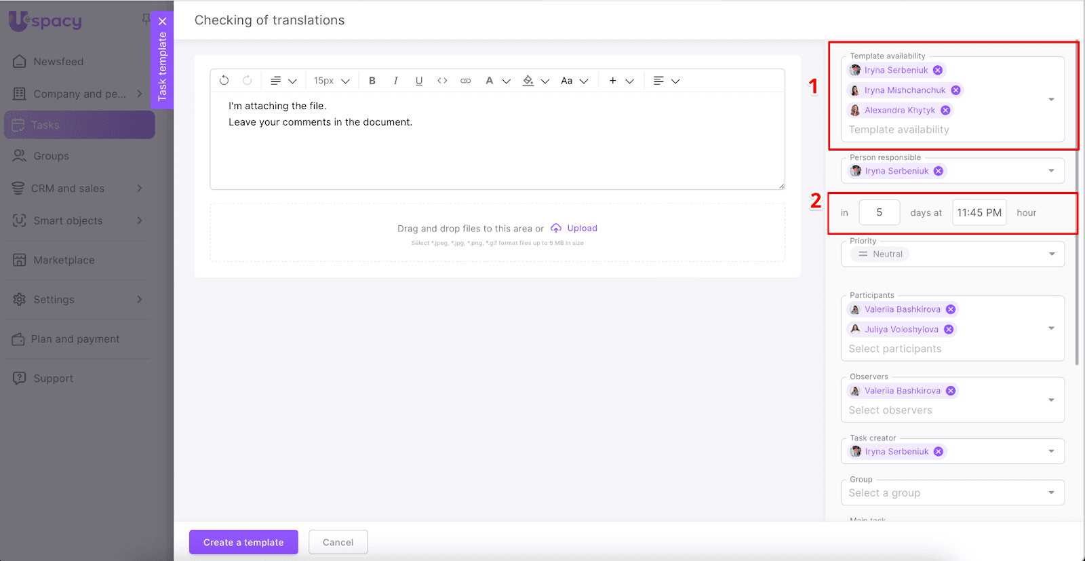Open the Select a group dropdown
The height and width of the screenshot is (561, 1085).
[1051, 493]
